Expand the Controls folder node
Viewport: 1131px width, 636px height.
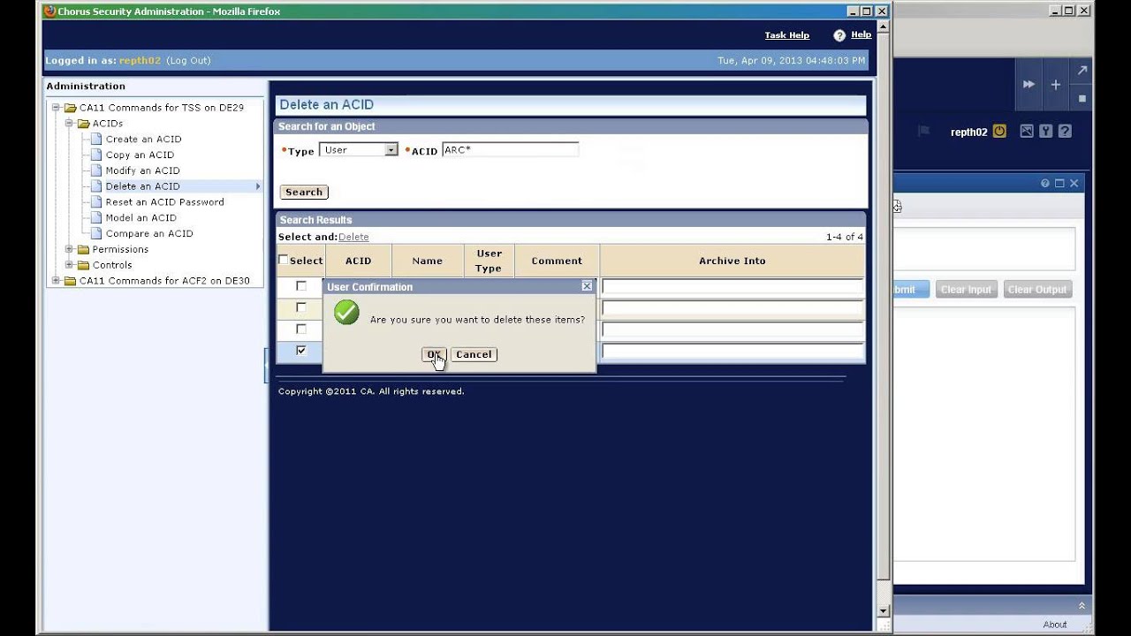pyautogui.click(x=70, y=265)
